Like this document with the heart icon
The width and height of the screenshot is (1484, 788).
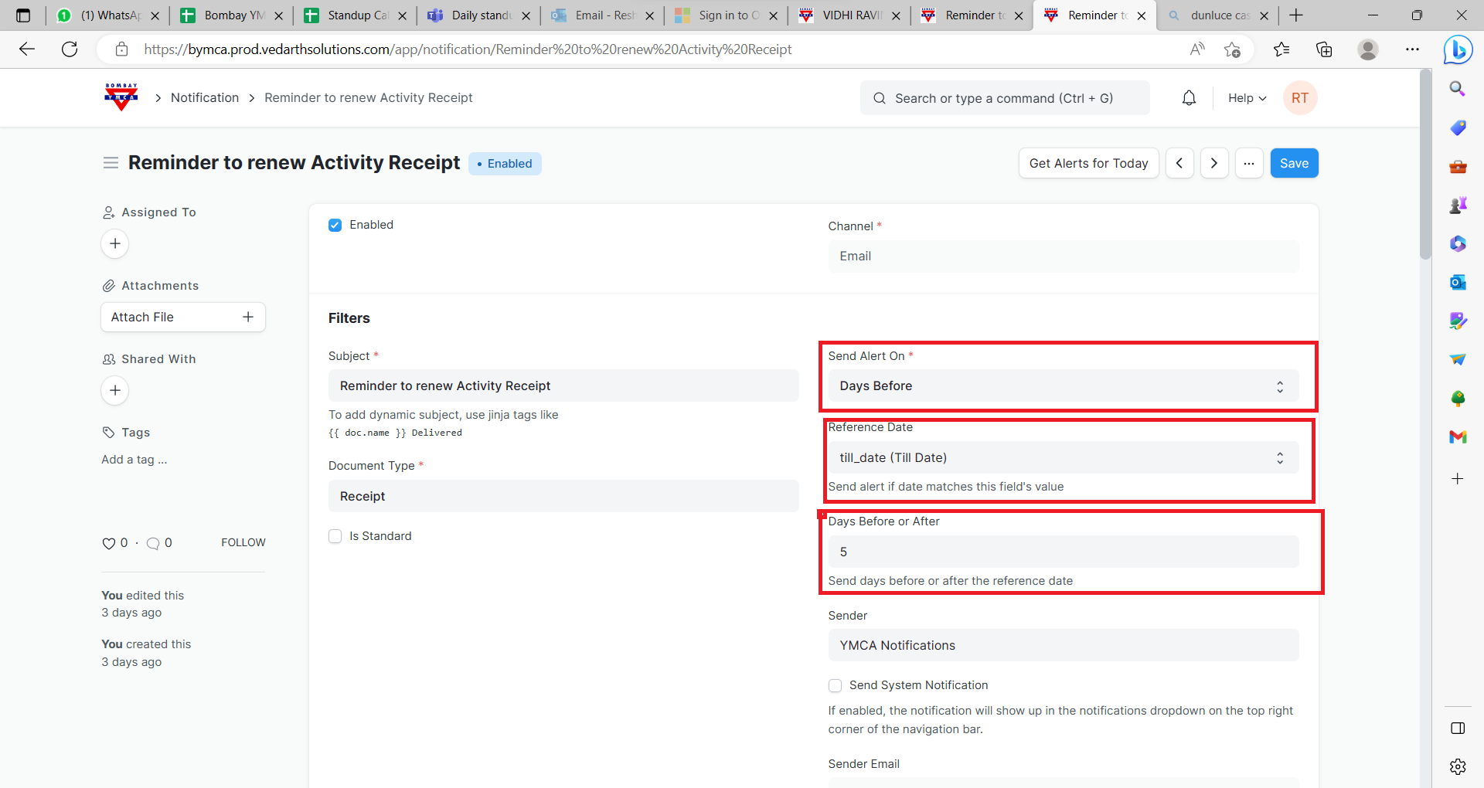[108, 543]
